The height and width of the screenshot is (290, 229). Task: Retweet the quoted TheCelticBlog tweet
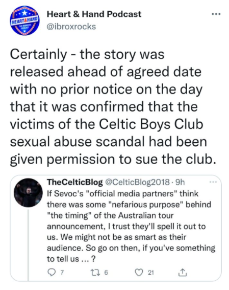(93, 272)
